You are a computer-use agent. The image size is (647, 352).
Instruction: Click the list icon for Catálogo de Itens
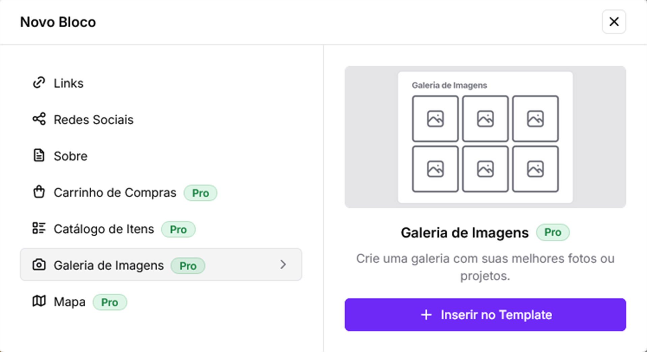pyautogui.click(x=39, y=228)
